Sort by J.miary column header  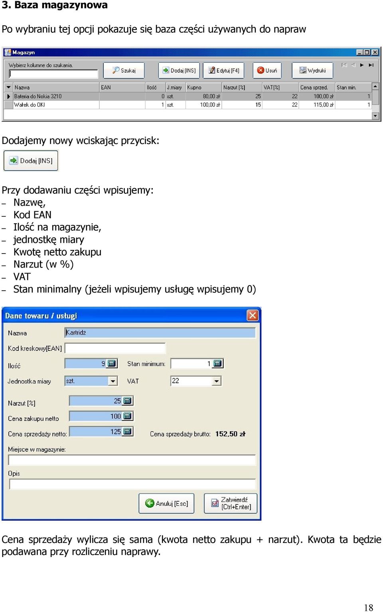point(176,87)
